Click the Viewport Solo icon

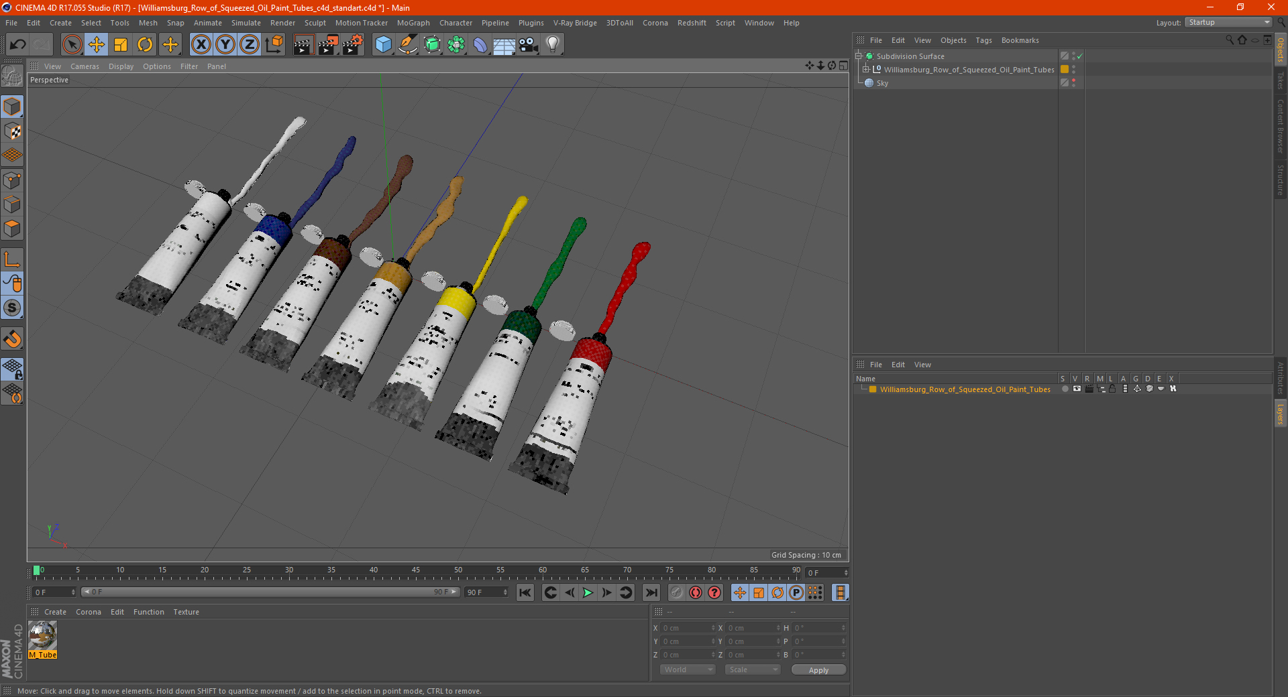click(x=12, y=308)
